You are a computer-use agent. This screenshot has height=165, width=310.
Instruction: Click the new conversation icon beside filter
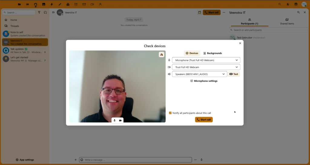tap(45, 13)
